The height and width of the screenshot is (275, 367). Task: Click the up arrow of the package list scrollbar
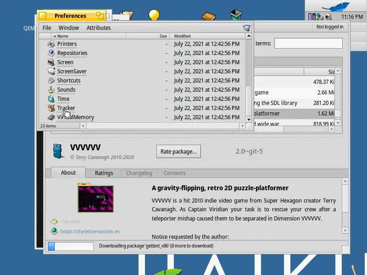[x=338, y=71]
